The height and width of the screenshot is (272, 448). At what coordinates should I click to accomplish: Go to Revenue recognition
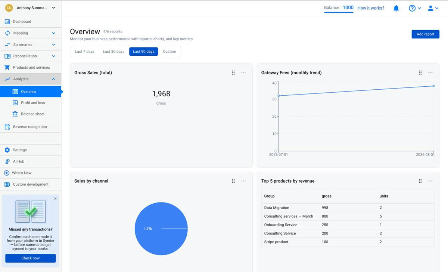(31, 127)
